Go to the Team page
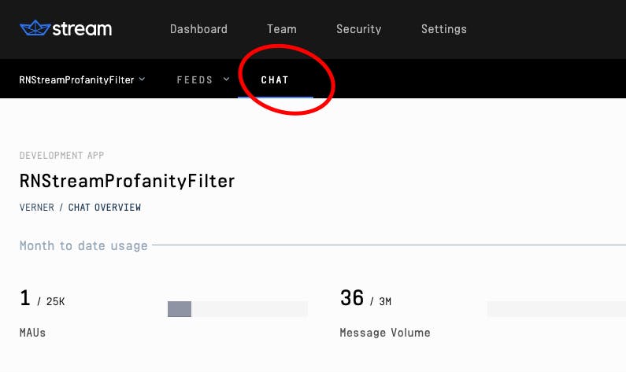 click(x=281, y=29)
